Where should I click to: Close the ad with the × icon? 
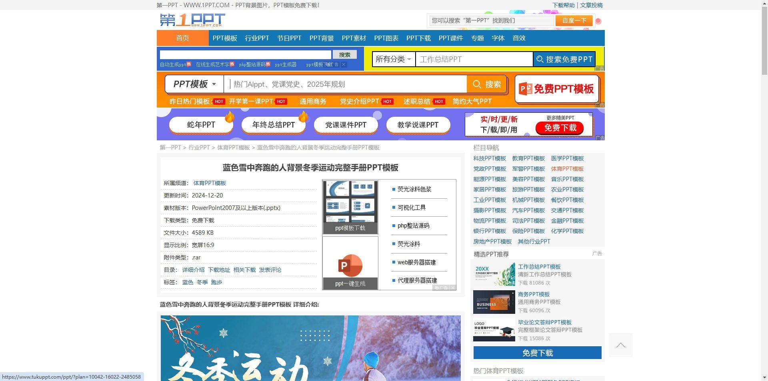pos(452,288)
